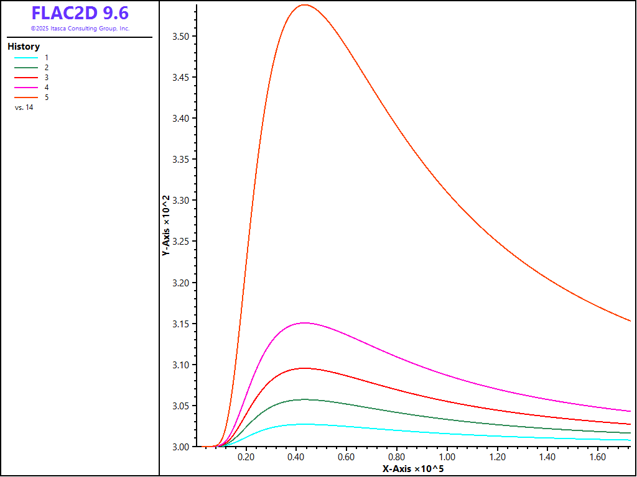Click the green line swatch for history 2
The width and height of the screenshot is (637, 477).
click(27, 67)
